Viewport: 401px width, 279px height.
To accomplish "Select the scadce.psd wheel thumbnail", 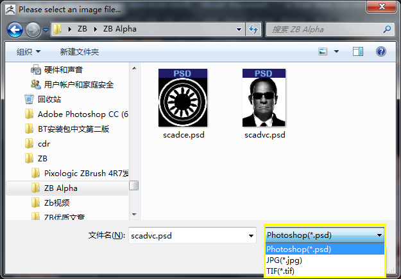I will [183, 98].
